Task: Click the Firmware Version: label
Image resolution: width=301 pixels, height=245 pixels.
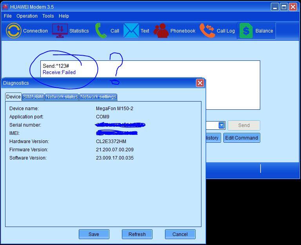Action: 29,150
